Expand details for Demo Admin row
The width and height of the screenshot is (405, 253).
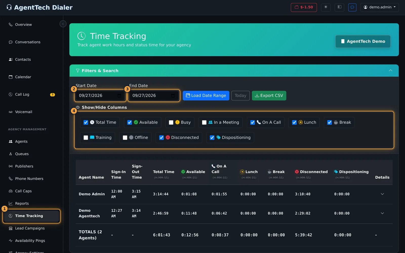[x=382, y=194]
